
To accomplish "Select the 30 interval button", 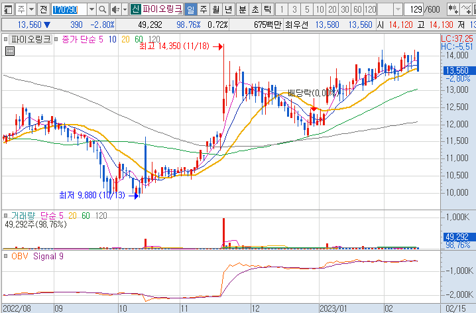I will (x=345, y=9).
